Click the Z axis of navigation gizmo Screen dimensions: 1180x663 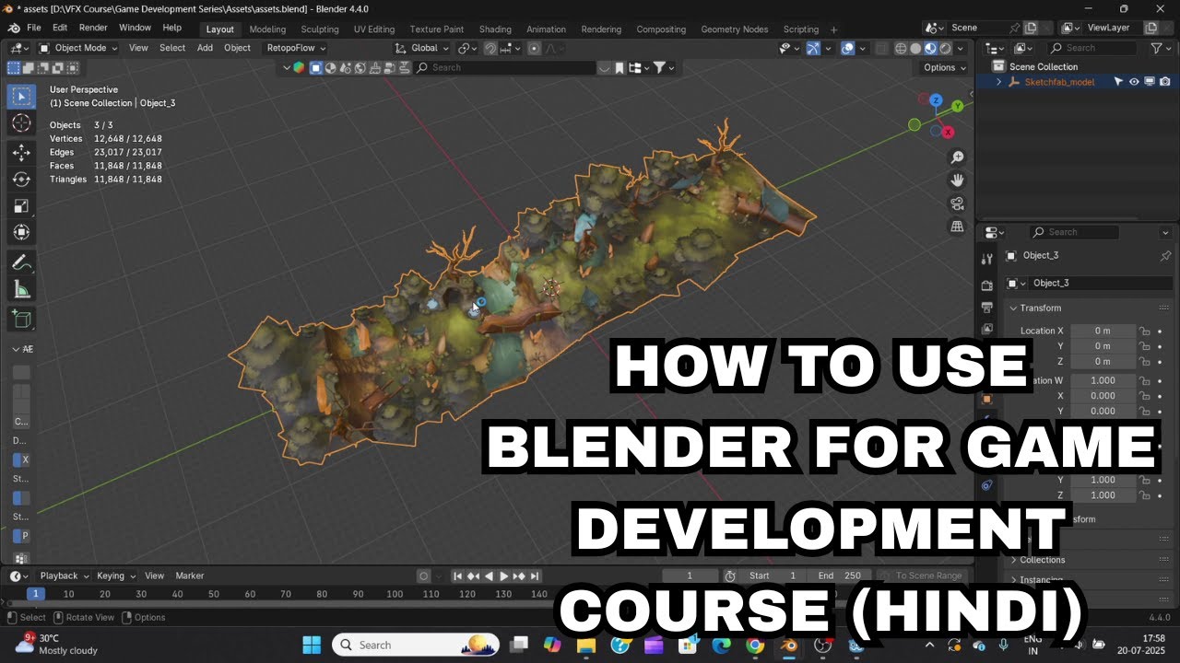(936, 99)
